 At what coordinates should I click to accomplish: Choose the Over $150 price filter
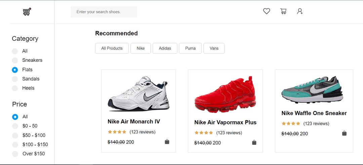click(15, 154)
